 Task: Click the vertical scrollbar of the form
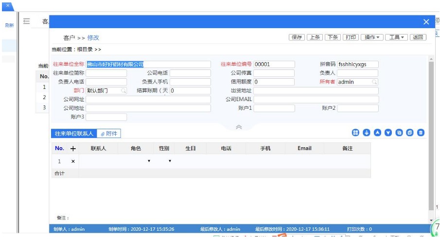[x=431, y=136]
